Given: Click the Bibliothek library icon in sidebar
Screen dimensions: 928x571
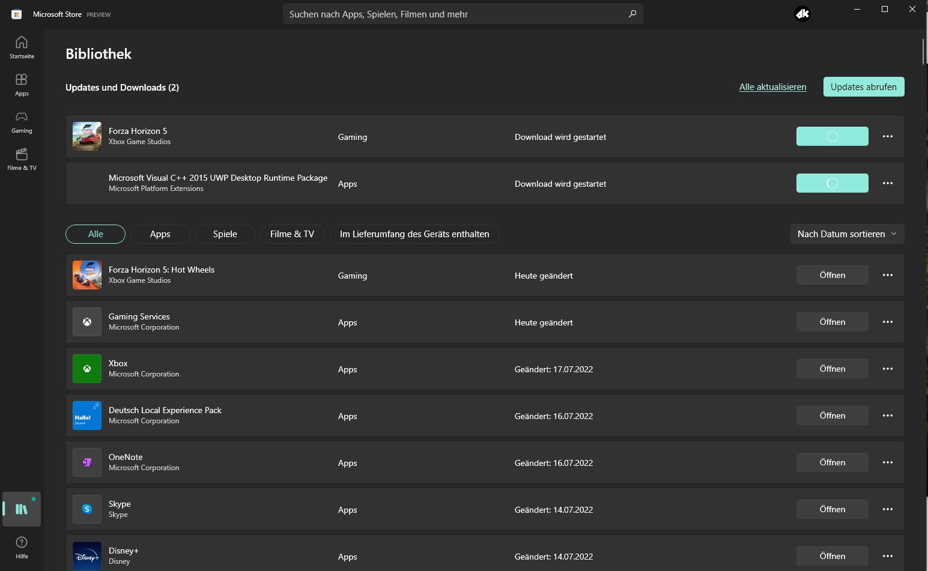Looking at the screenshot, I should (22, 509).
